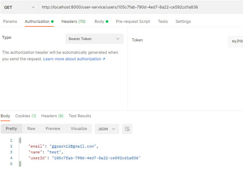Open the GET method dropdown
243x170 pixels.
pos(20,7)
